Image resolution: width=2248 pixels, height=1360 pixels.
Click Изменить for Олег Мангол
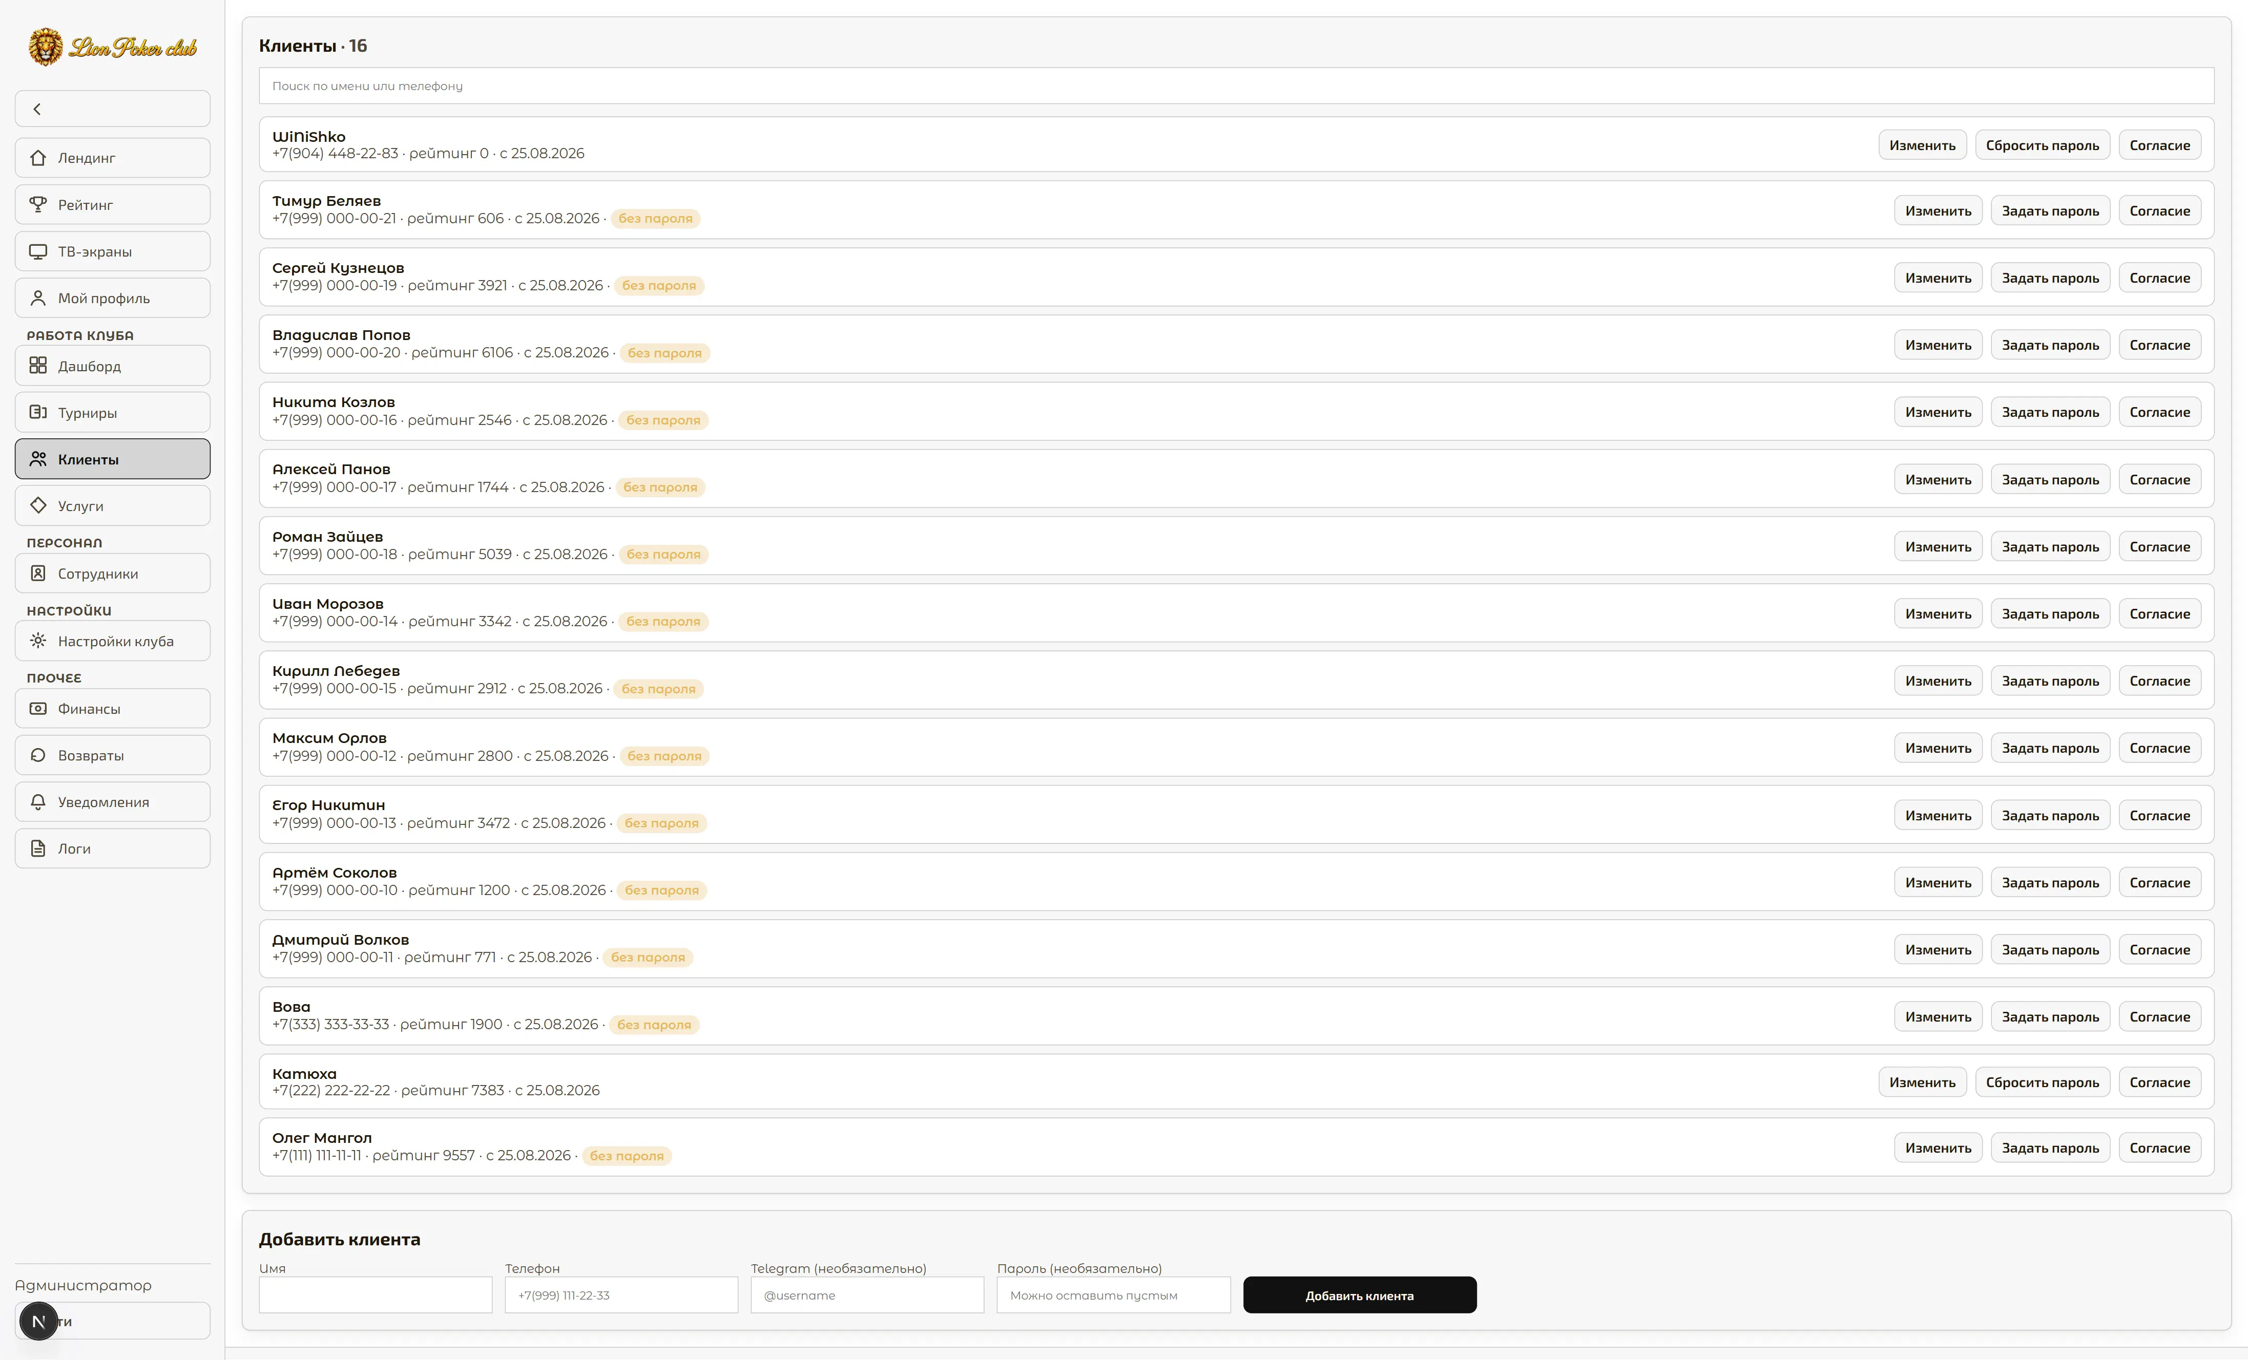tap(1938, 1147)
